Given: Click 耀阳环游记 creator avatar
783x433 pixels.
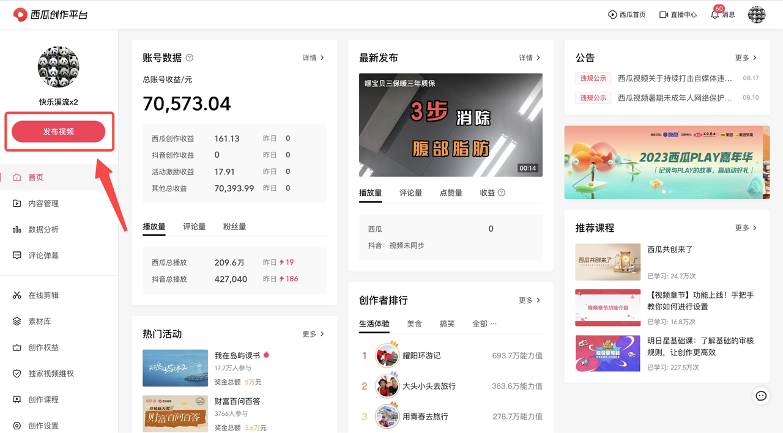Looking at the screenshot, I should 387,355.
